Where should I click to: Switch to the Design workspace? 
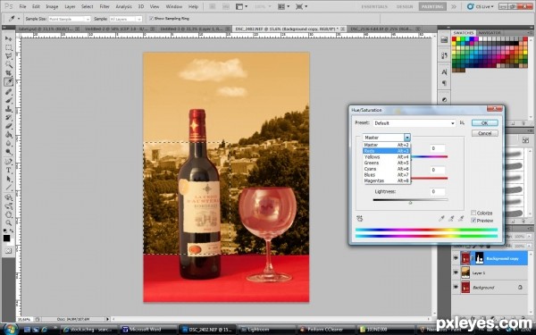coord(405,6)
